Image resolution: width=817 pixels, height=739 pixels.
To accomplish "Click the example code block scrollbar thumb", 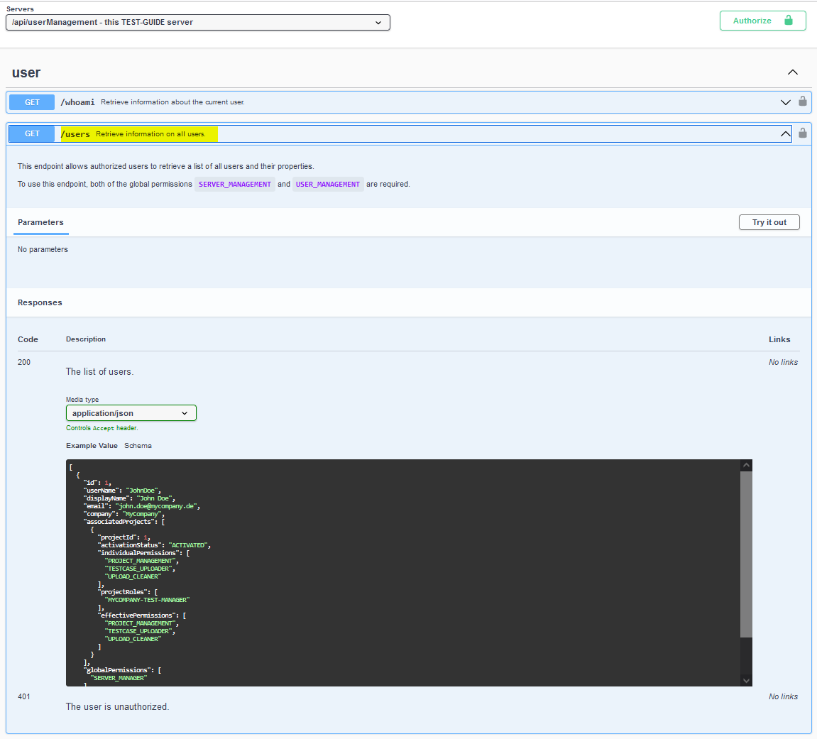I will (x=746, y=554).
